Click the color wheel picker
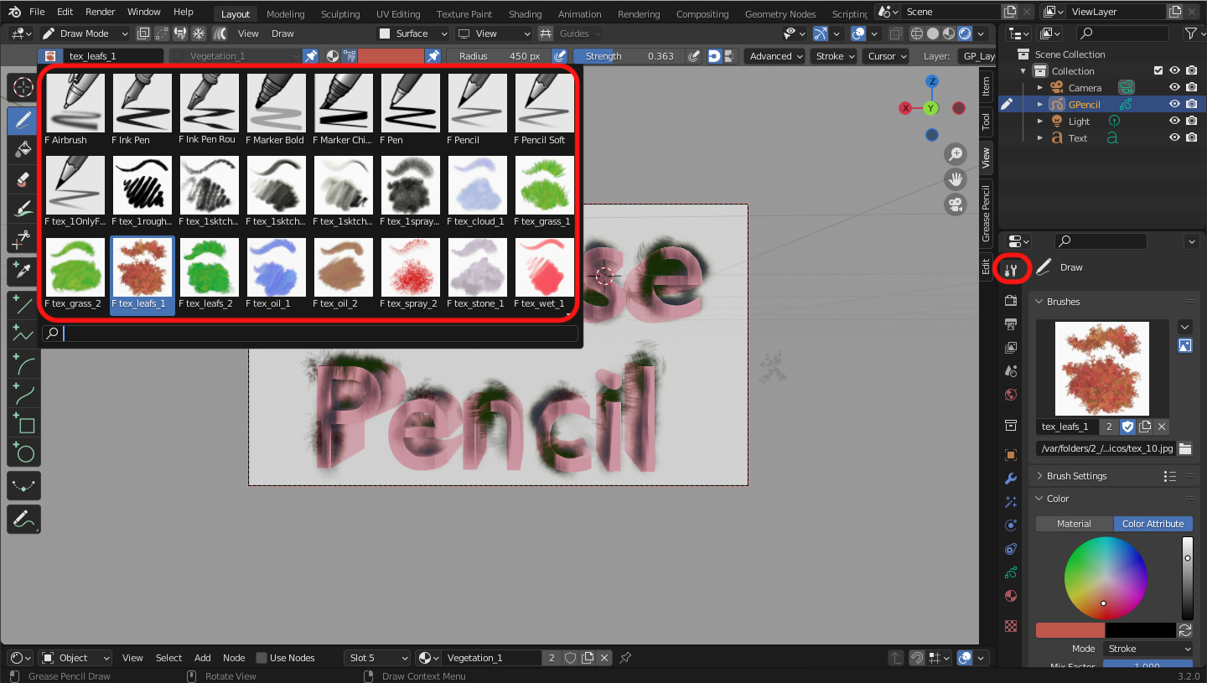 1106,578
